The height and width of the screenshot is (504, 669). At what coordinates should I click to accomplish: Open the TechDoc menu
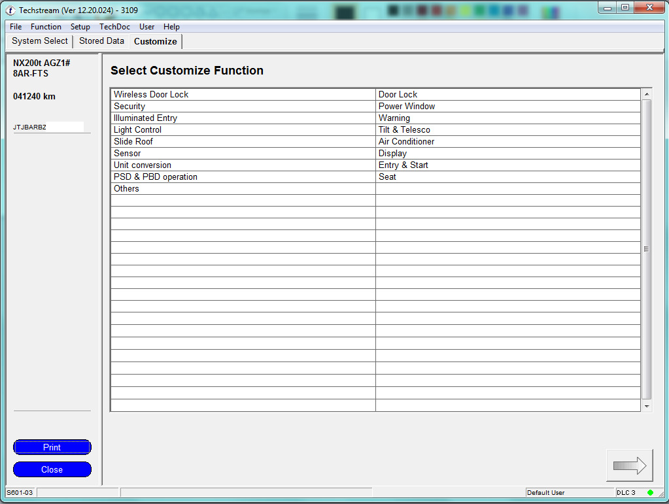click(115, 26)
